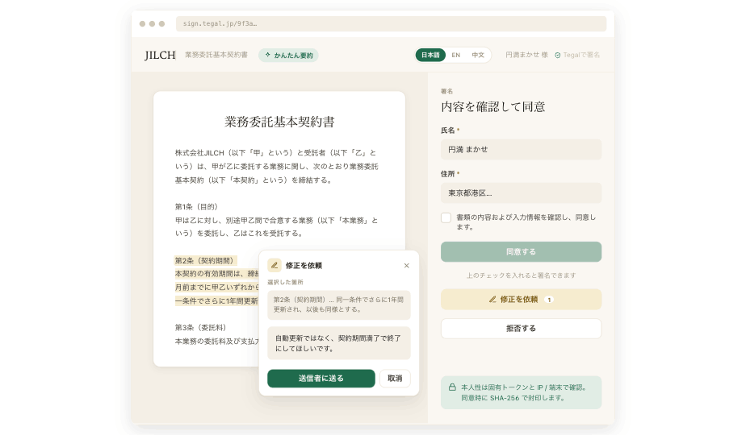Click the 第1条（目的） heading

(x=196, y=206)
